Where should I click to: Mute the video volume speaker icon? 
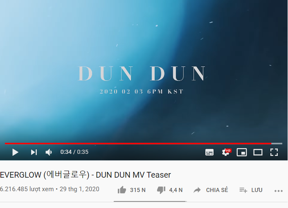coord(49,152)
